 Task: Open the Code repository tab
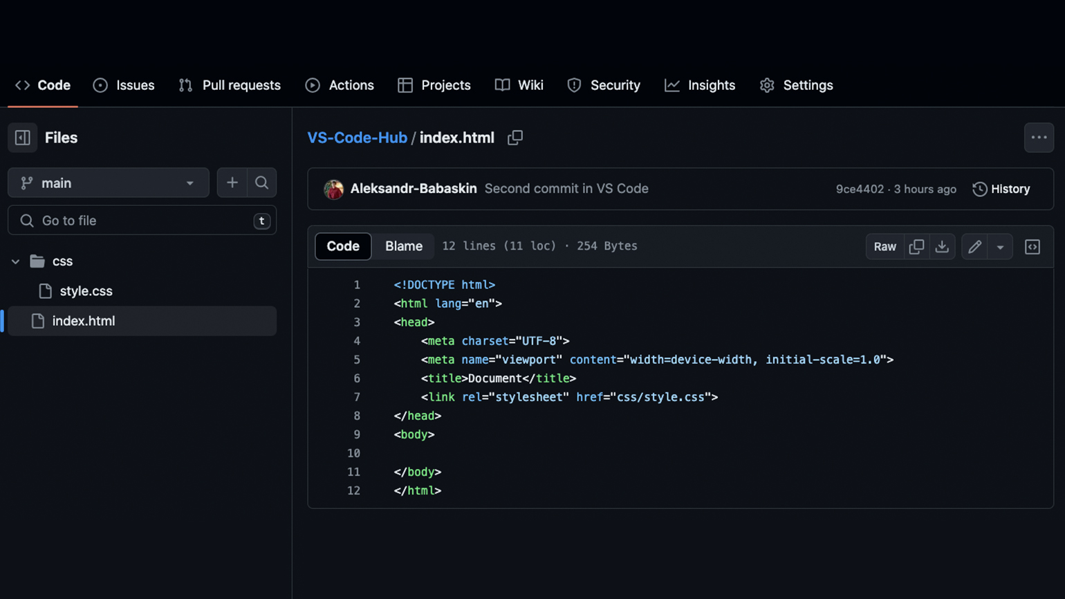(x=43, y=85)
